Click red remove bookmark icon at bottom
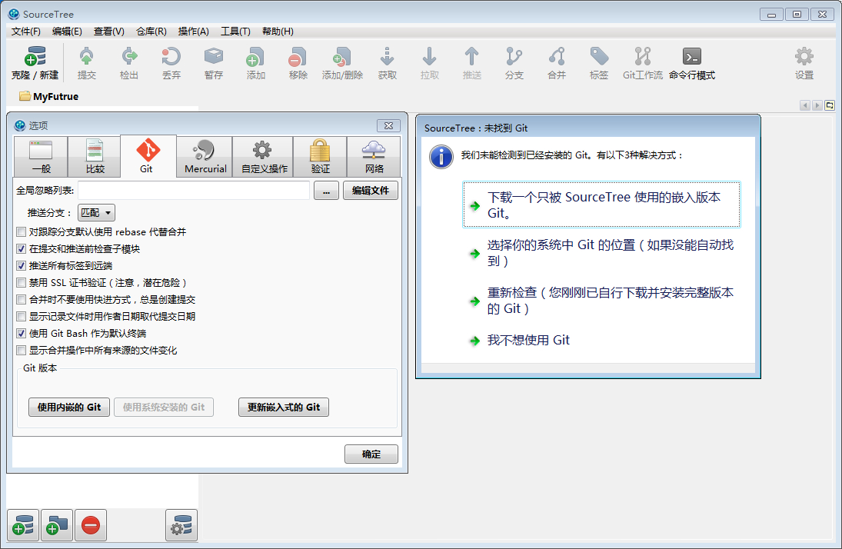842x549 pixels. click(91, 525)
